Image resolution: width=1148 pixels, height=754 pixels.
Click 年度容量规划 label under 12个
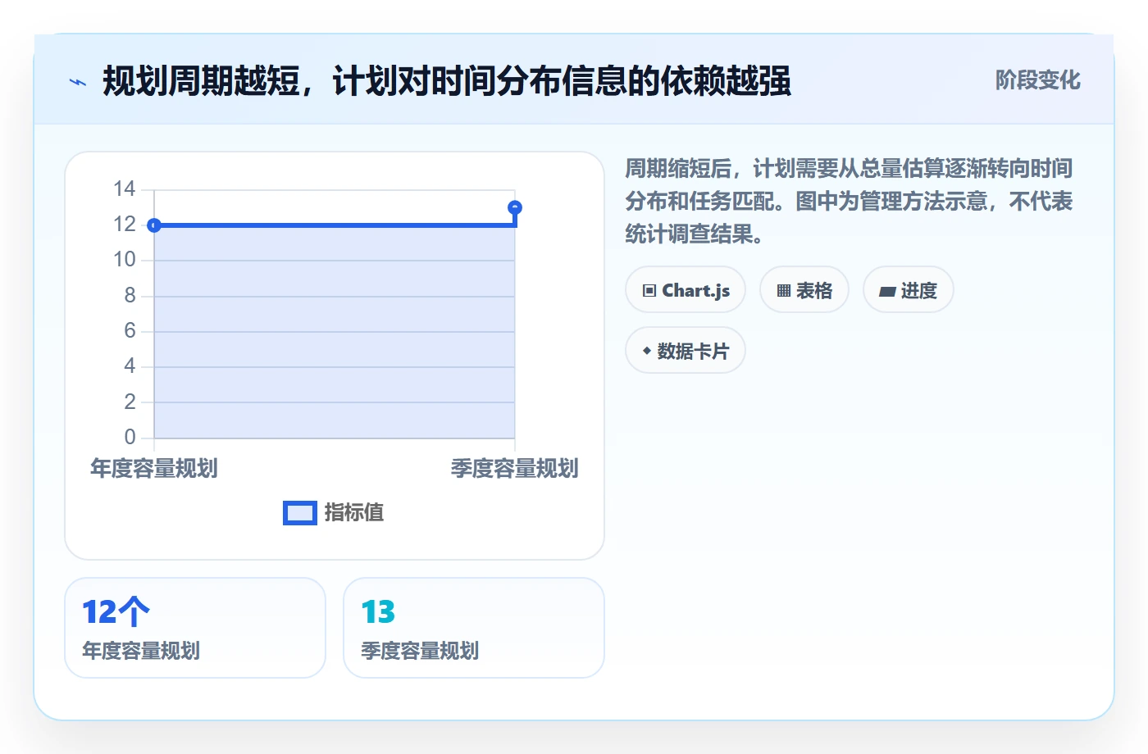[x=141, y=651]
